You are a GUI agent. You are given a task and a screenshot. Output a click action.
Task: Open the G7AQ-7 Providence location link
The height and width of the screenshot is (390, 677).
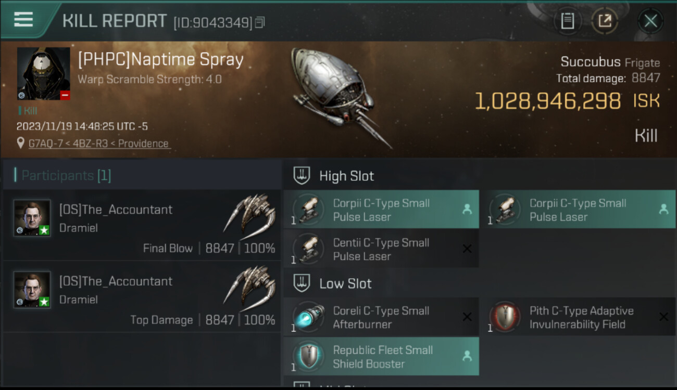coord(98,144)
